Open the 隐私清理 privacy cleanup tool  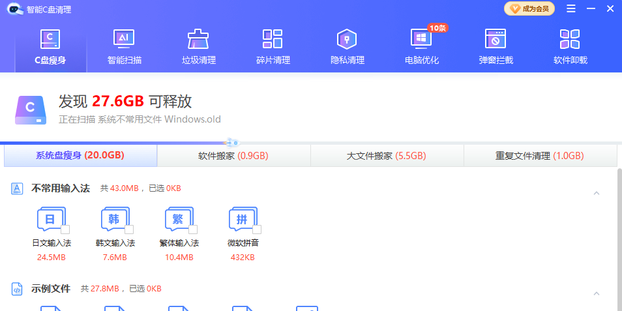pyautogui.click(x=347, y=39)
